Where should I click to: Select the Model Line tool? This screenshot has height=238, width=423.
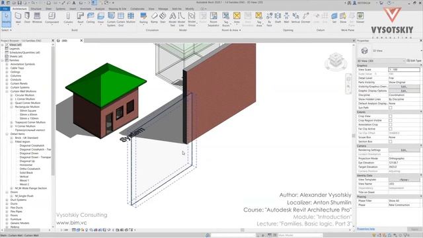point(181,19)
